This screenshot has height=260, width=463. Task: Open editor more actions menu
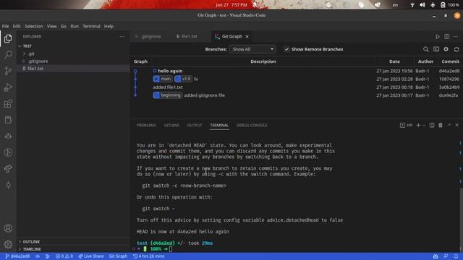(x=456, y=37)
